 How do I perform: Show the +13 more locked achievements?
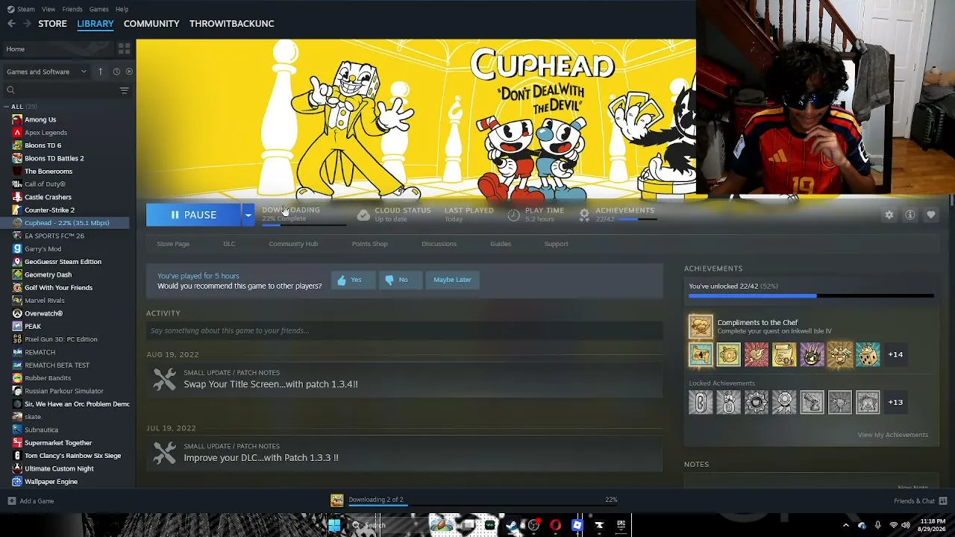pyautogui.click(x=895, y=402)
